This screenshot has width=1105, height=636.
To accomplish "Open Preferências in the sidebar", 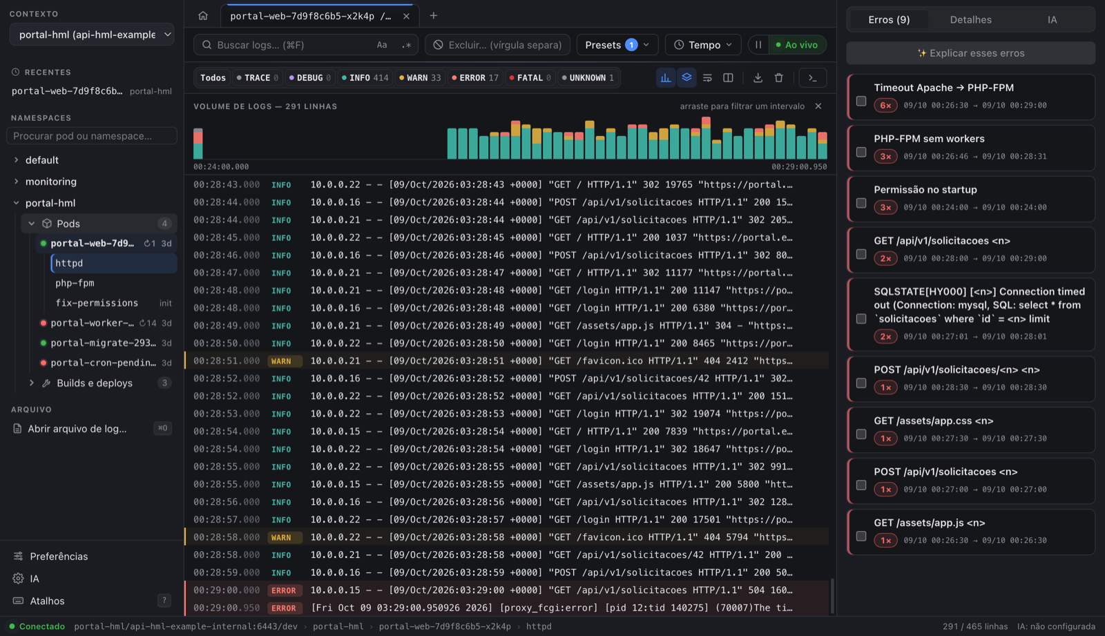I will click(x=92, y=556).
